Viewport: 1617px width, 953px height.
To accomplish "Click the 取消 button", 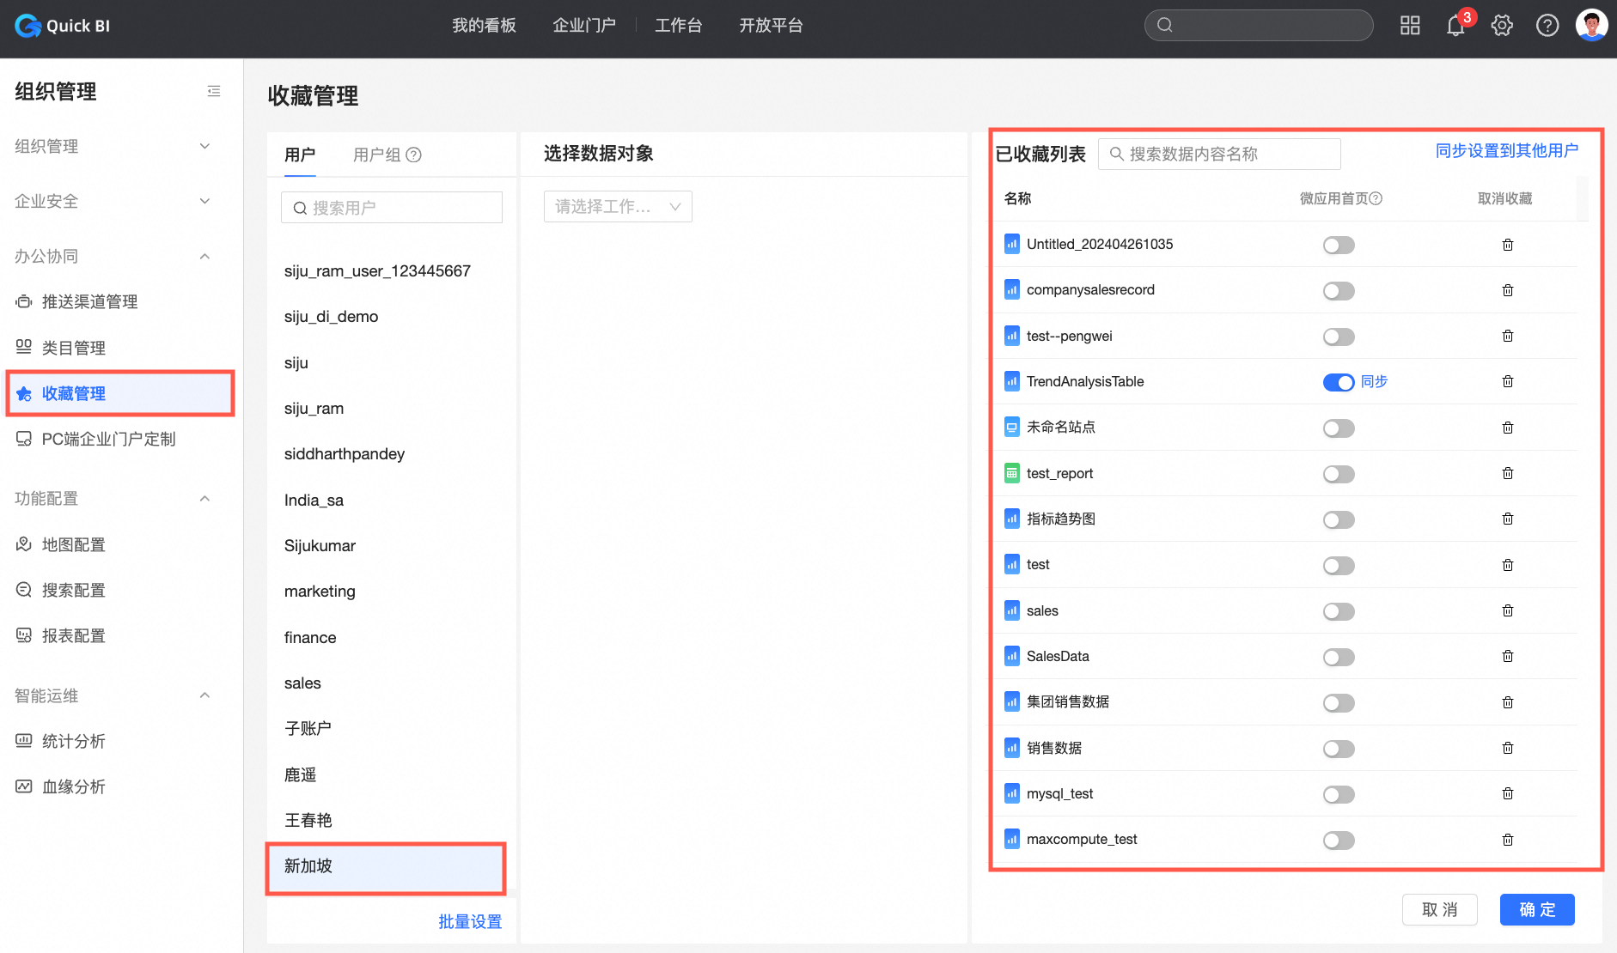I will pyautogui.click(x=1440, y=910).
